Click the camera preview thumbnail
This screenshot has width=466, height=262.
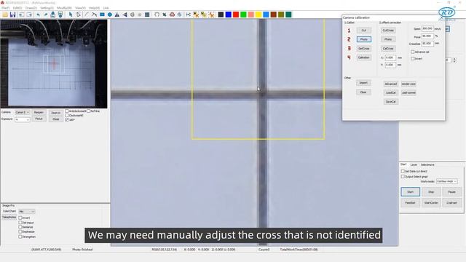54,64
